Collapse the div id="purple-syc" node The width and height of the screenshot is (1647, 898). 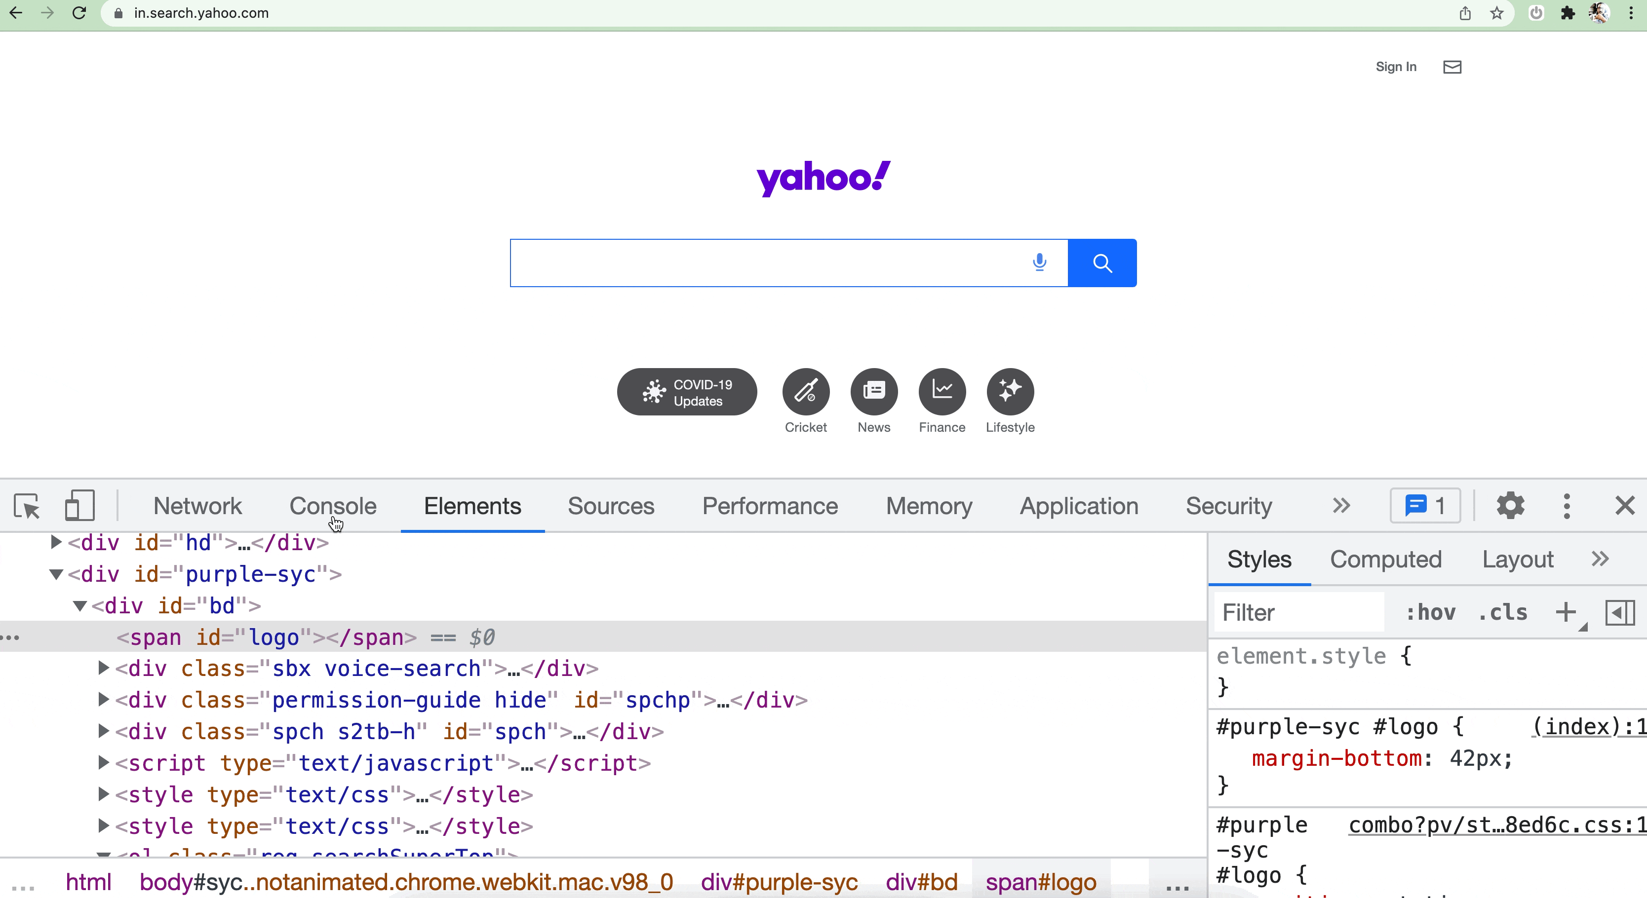pyautogui.click(x=56, y=574)
